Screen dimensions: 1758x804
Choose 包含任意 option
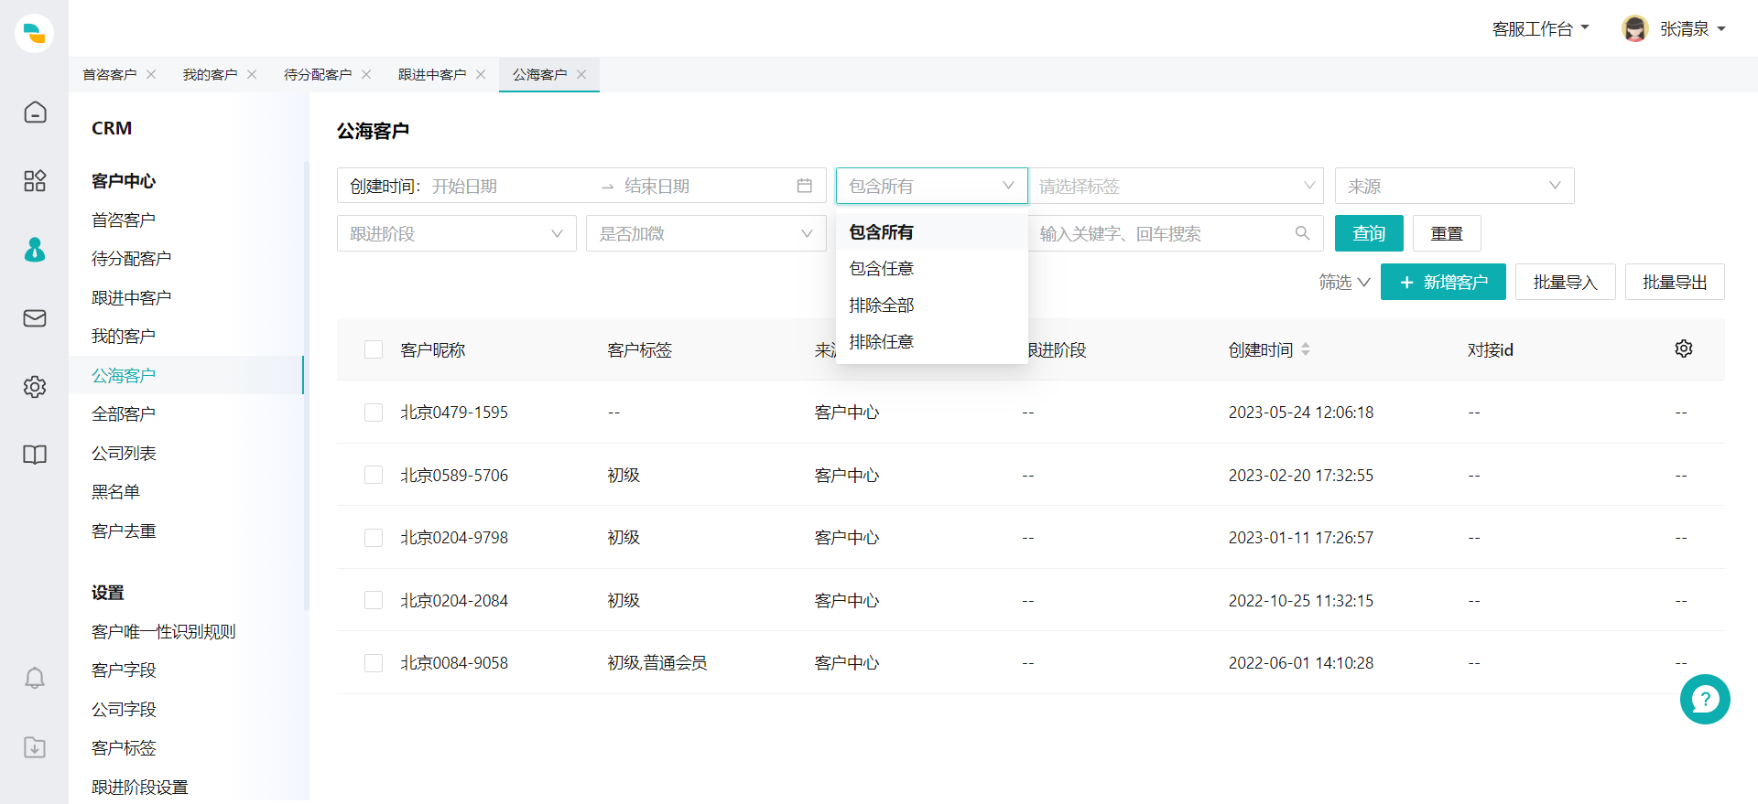(x=931, y=268)
